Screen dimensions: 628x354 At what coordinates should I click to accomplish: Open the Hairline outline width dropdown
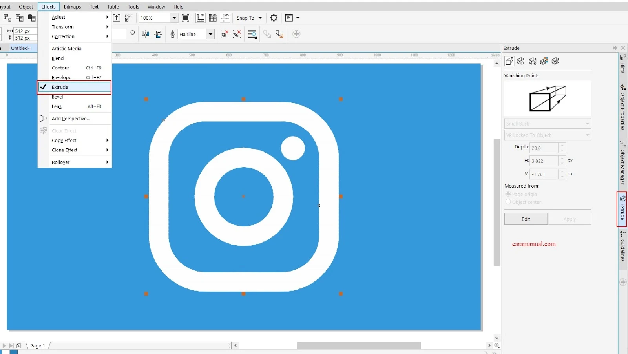[210, 34]
